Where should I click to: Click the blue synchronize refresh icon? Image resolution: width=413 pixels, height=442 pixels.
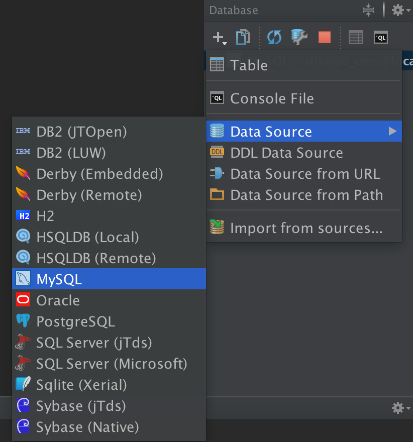click(x=274, y=37)
